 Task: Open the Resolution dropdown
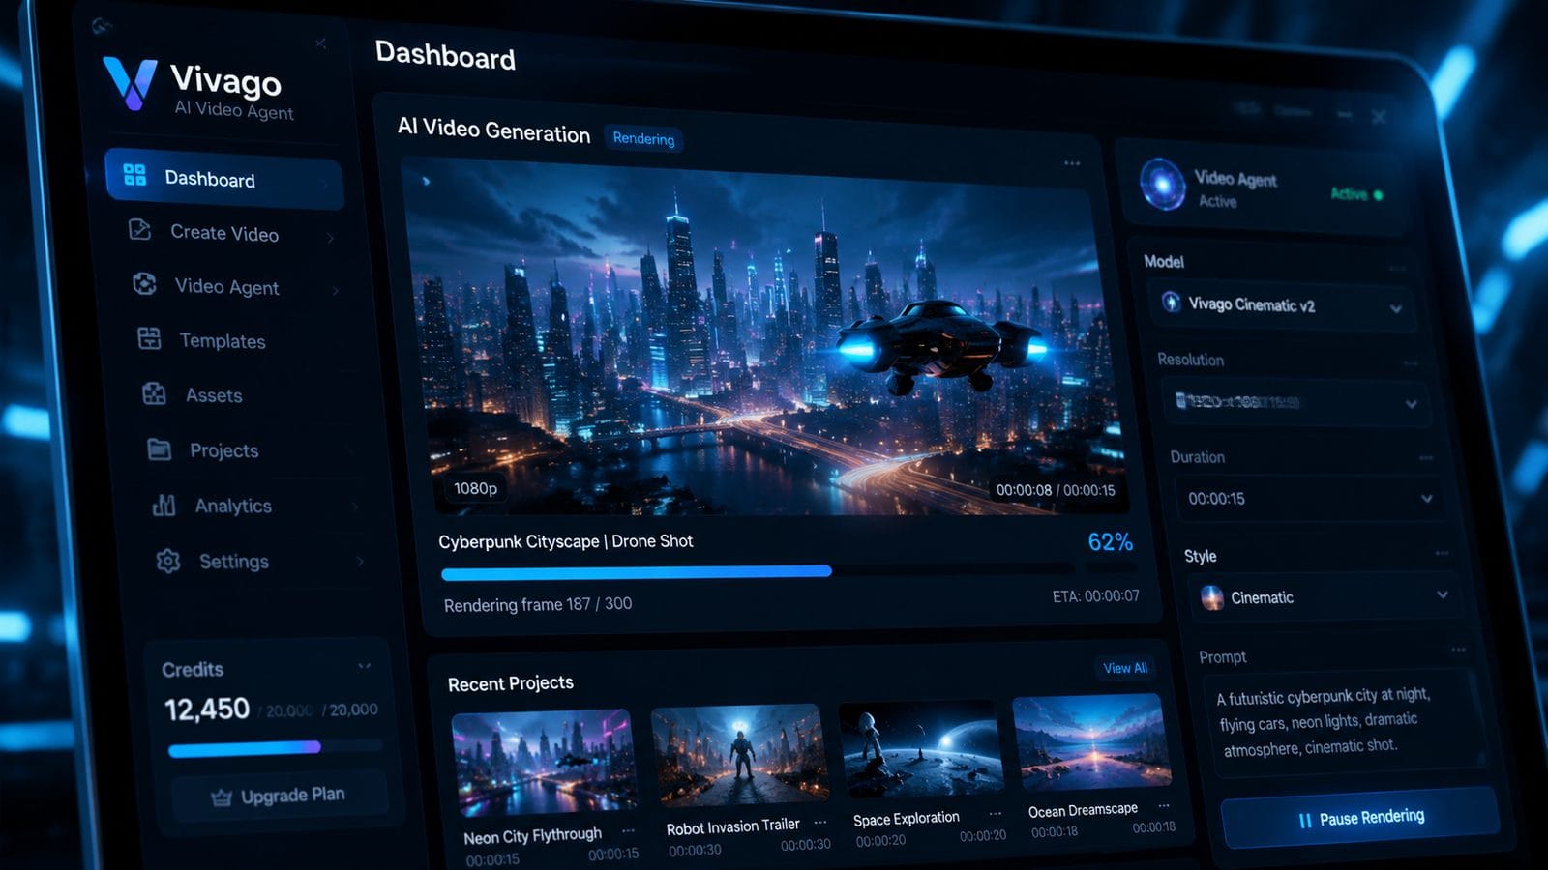point(1295,403)
